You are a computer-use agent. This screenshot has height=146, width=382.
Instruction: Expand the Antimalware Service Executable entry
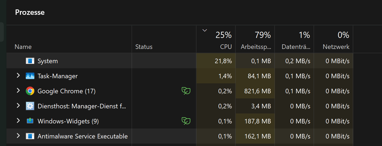pos(18,136)
